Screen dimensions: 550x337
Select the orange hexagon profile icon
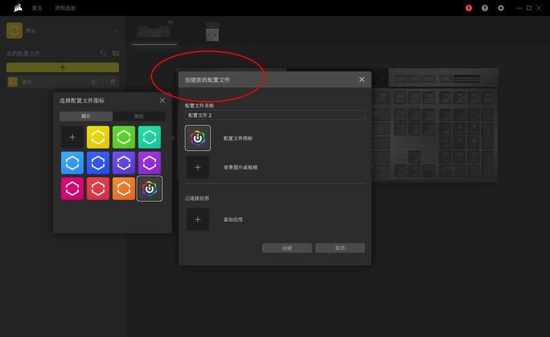click(x=124, y=189)
